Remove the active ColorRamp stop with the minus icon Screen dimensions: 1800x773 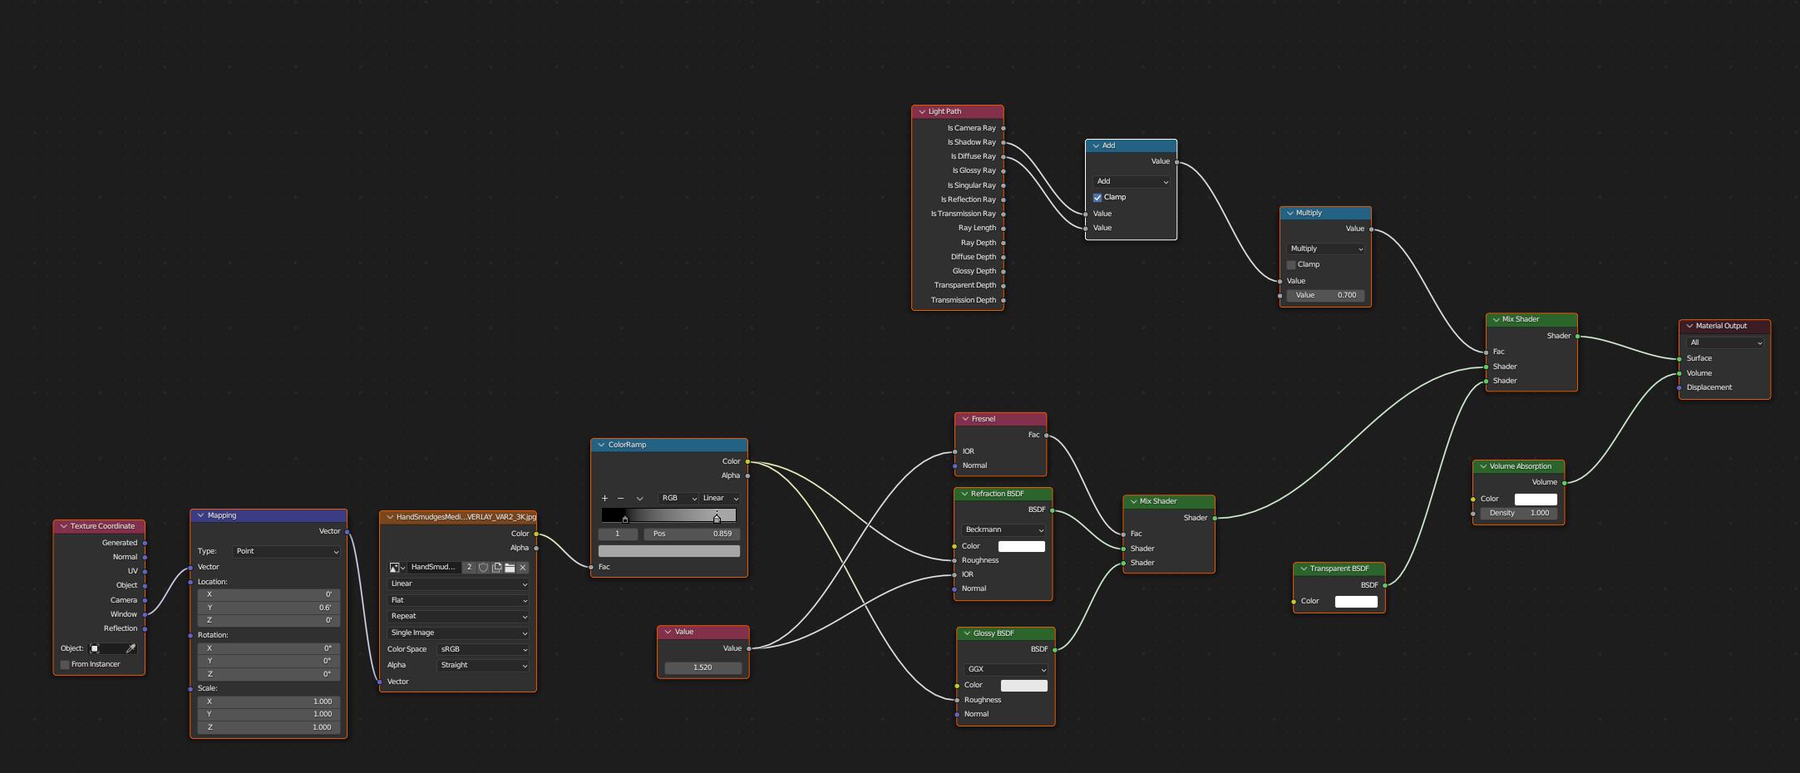click(620, 498)
